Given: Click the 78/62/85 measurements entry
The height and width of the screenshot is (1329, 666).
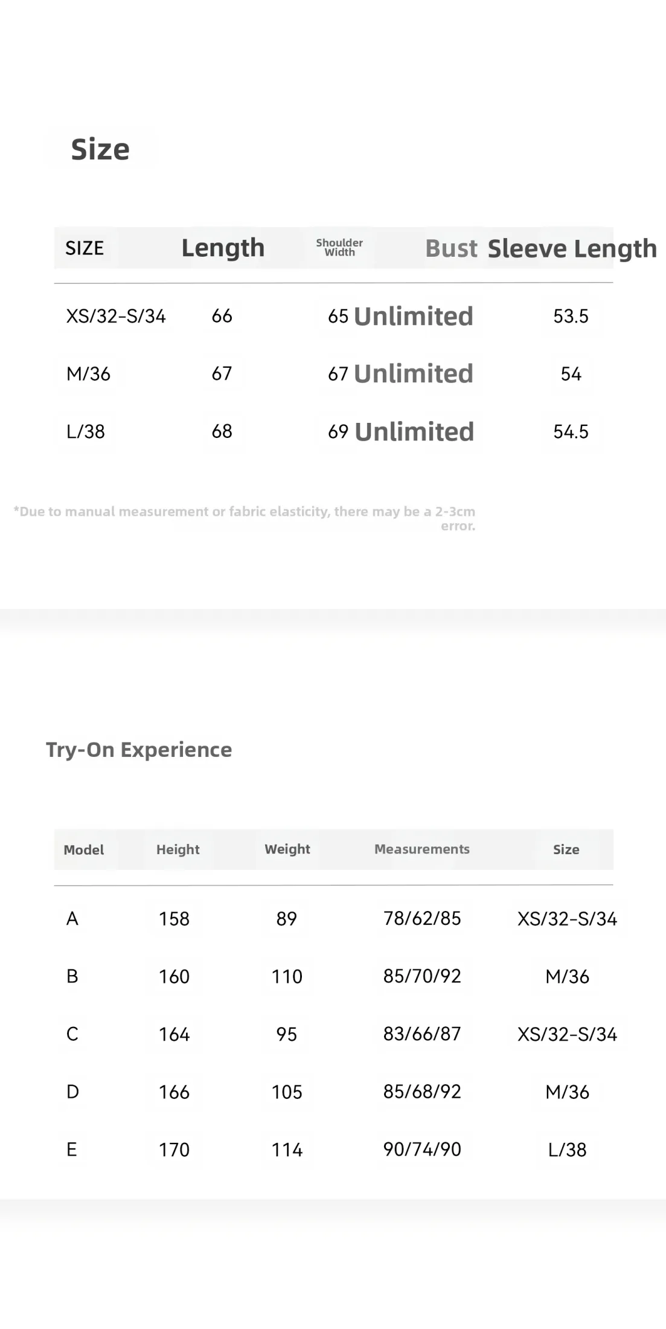Looking at the screenshot, I should coord(422,918).
